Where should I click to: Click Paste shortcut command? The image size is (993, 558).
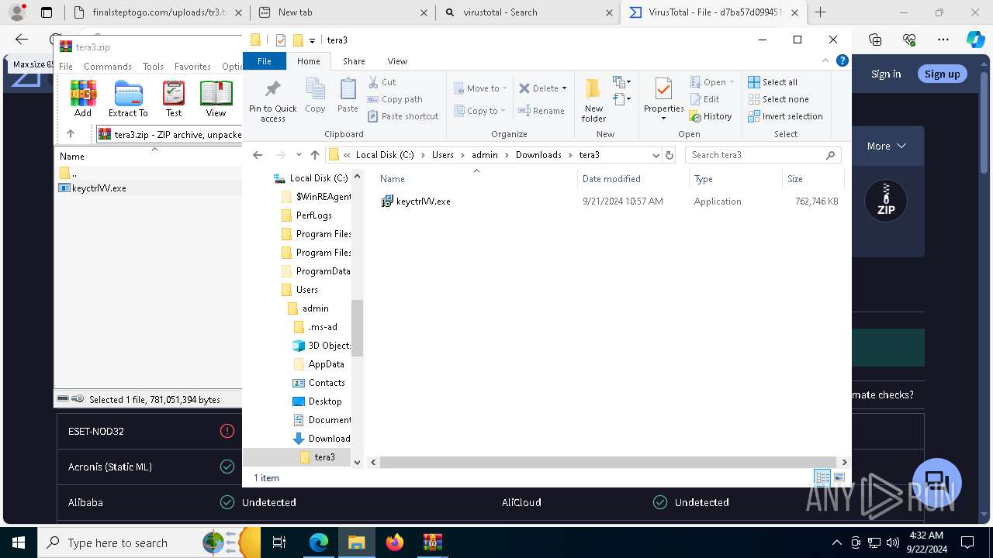point(403,116)
